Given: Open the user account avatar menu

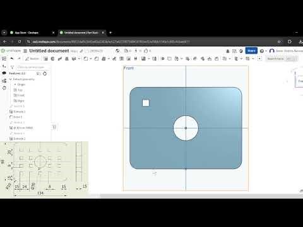Looking at the screenshot, I should pyautogui.click(x=272, y=51).
